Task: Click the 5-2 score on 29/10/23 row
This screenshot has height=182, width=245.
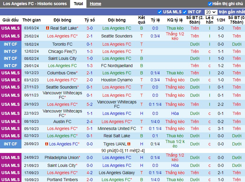Action: tap(89, 104)
